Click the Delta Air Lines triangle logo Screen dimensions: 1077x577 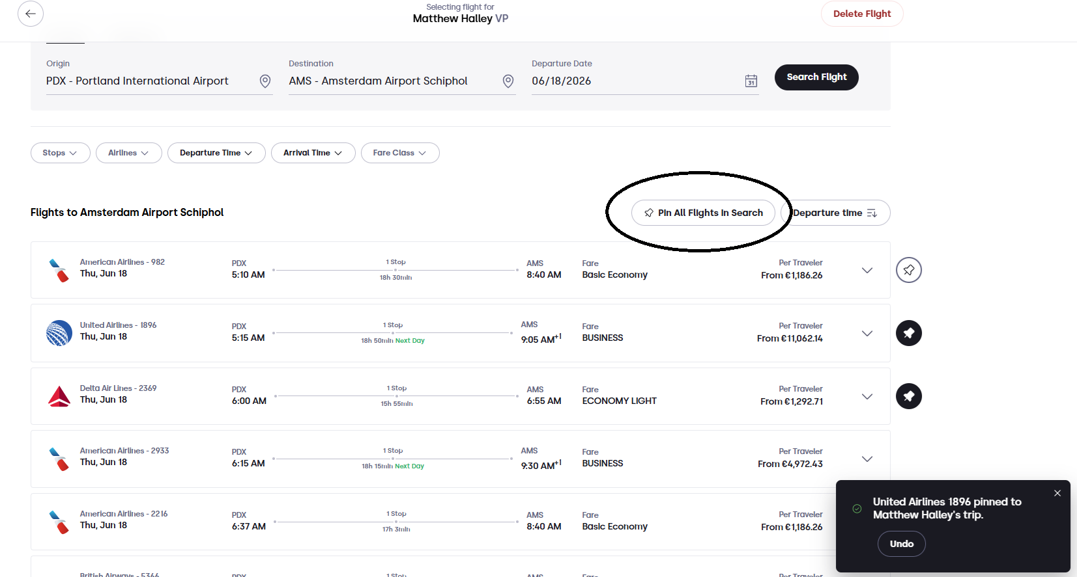tap(59, 396)
